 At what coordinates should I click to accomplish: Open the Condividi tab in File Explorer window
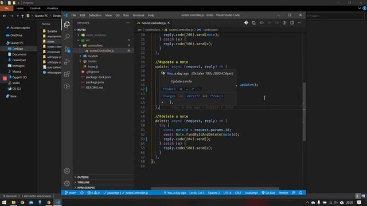35,8
